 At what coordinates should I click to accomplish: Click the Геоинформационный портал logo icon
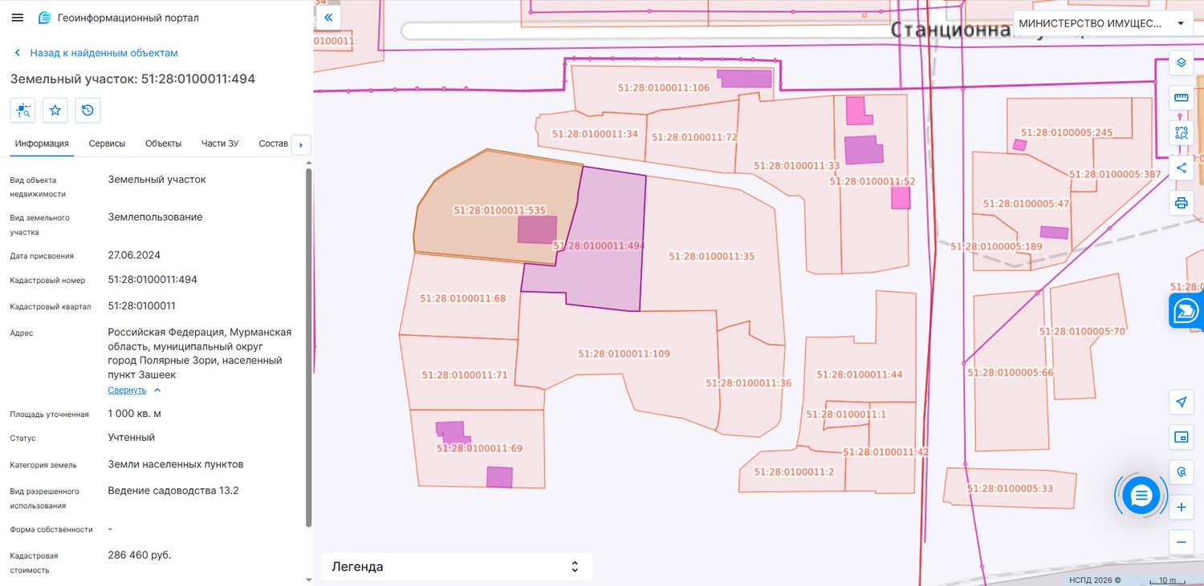(x=45, y=18)
